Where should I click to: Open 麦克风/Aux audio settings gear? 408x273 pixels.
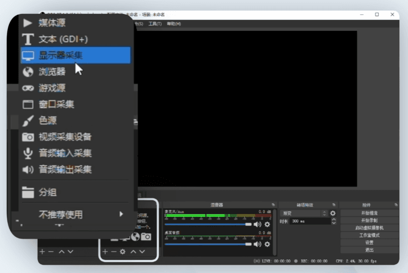click(x=267, y=224)
